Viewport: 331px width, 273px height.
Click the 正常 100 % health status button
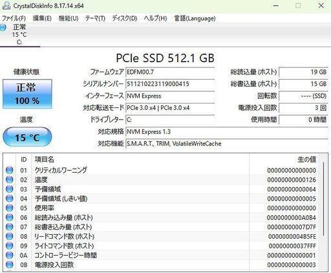click(27, 94)
